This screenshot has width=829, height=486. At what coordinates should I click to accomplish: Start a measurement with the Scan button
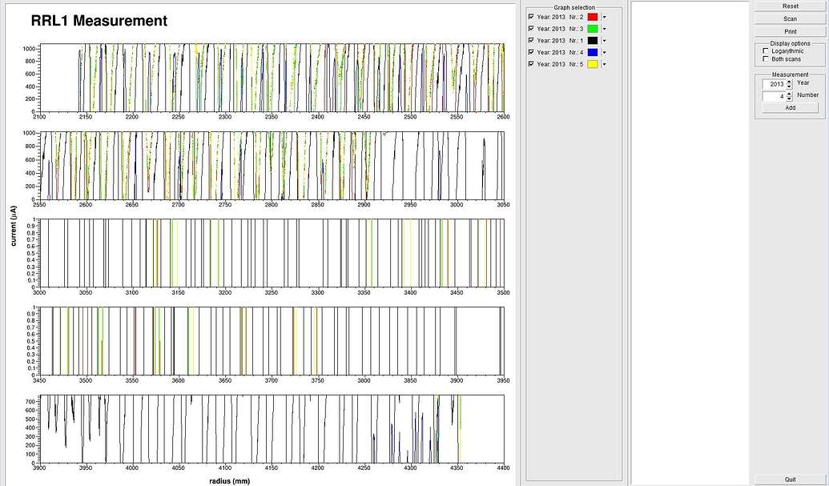pyautogui.click(x=791, y=19)
